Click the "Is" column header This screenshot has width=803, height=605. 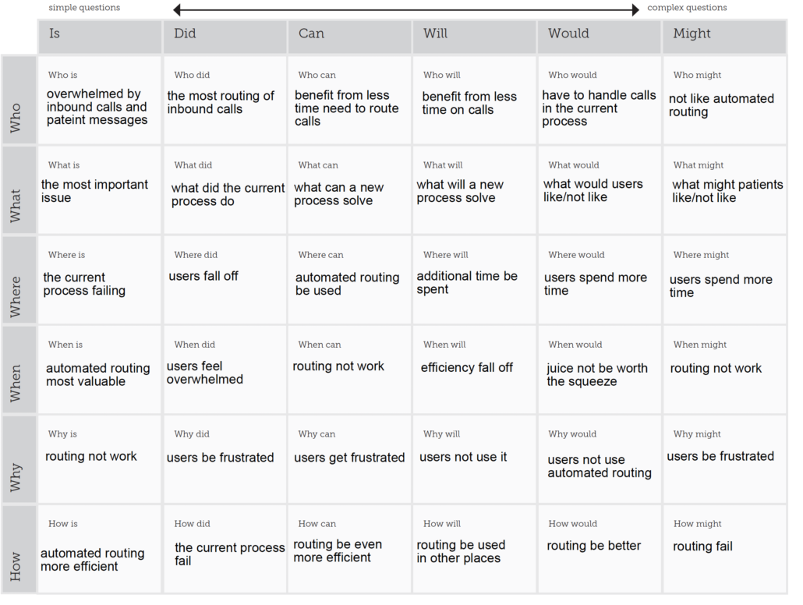(99, 37)
